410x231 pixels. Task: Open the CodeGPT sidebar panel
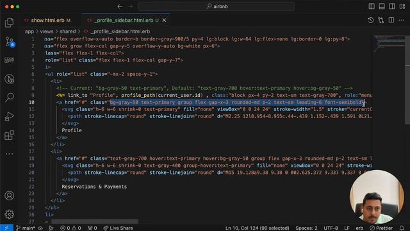coord(10,60)
